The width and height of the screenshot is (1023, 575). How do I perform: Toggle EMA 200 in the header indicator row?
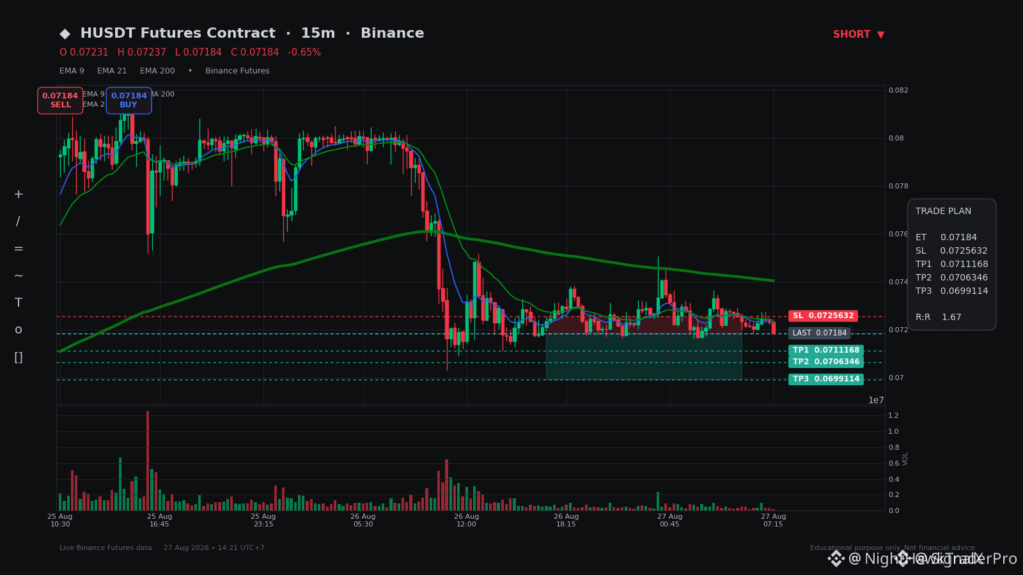pyautogui.click(x=157, y=71)
